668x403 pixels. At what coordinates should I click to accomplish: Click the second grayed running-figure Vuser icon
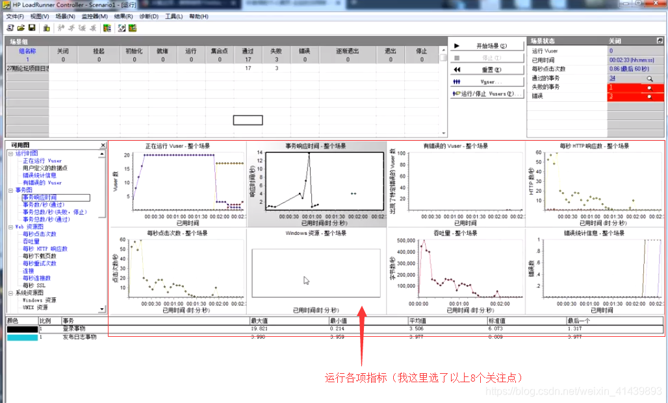point(71,28)
